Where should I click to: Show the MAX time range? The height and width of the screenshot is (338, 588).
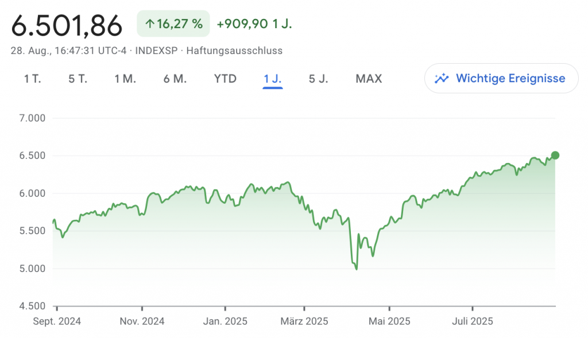tap(369, 79)
